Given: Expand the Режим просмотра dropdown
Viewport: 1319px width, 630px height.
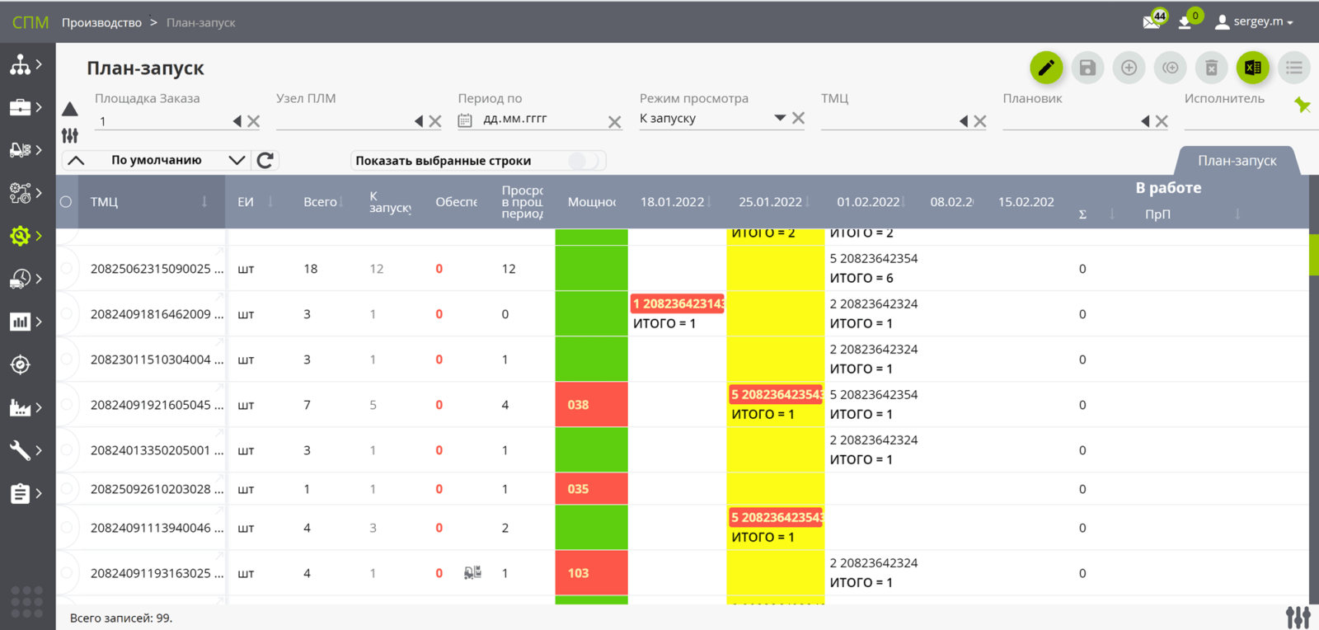Looking at the screenshot, I should pos(779,118).
